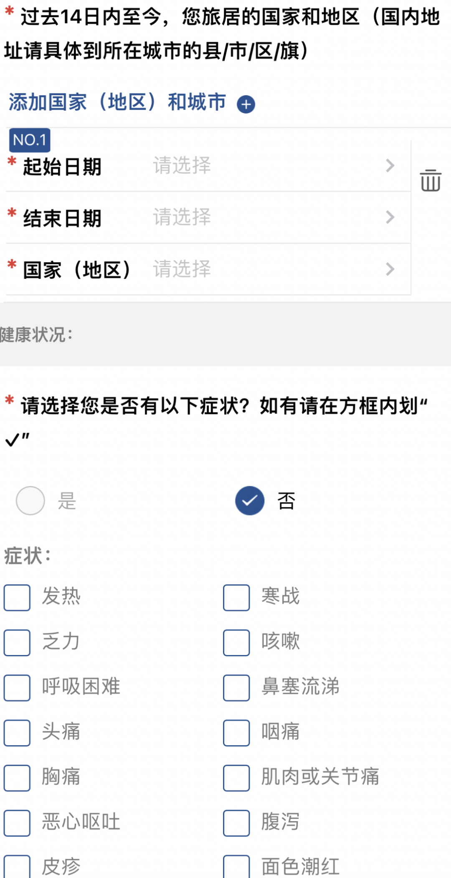Check the 乏力 symptom checkbox
Screen dimensions: 451x878
coord(17,643)
